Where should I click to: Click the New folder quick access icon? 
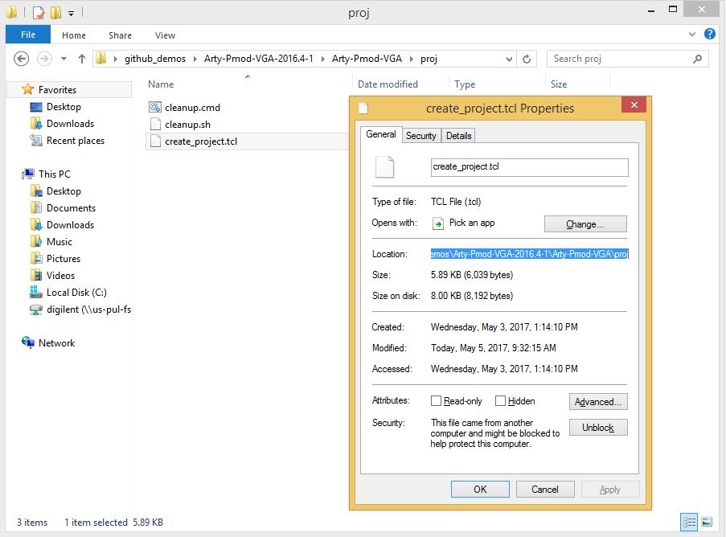pyautogui.click(x=56, y=12)
